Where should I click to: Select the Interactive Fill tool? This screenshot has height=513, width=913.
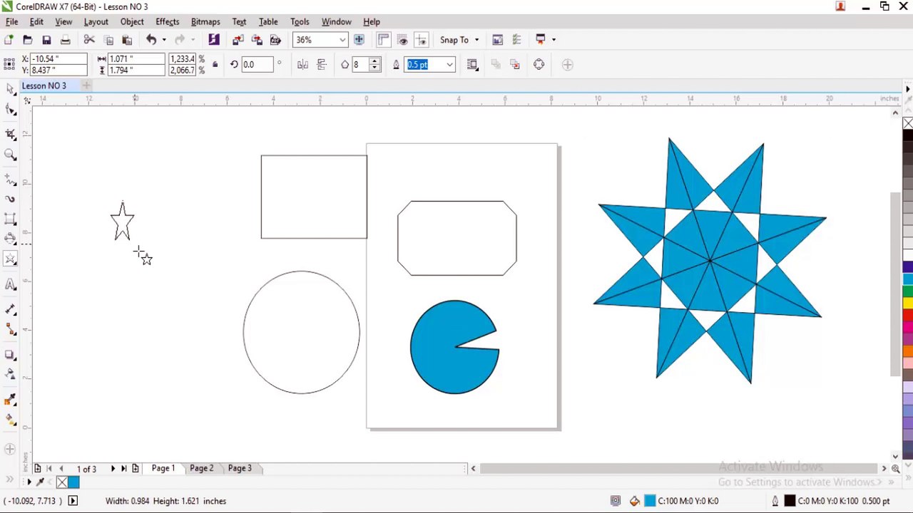tap(10, 421)
